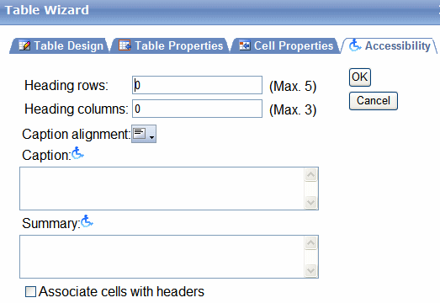Enable Associate cells with headers checkbox

pos(30,291)
